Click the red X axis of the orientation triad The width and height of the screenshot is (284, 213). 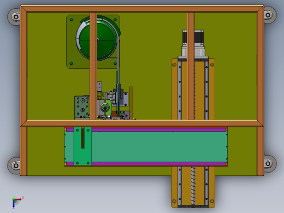coord(18,199)
